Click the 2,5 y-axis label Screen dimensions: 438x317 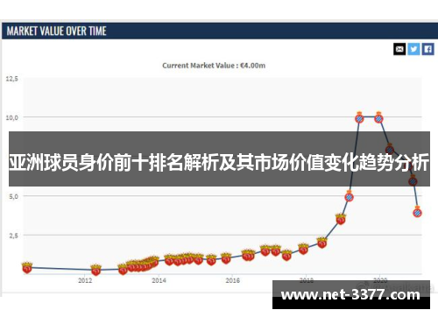13,236
